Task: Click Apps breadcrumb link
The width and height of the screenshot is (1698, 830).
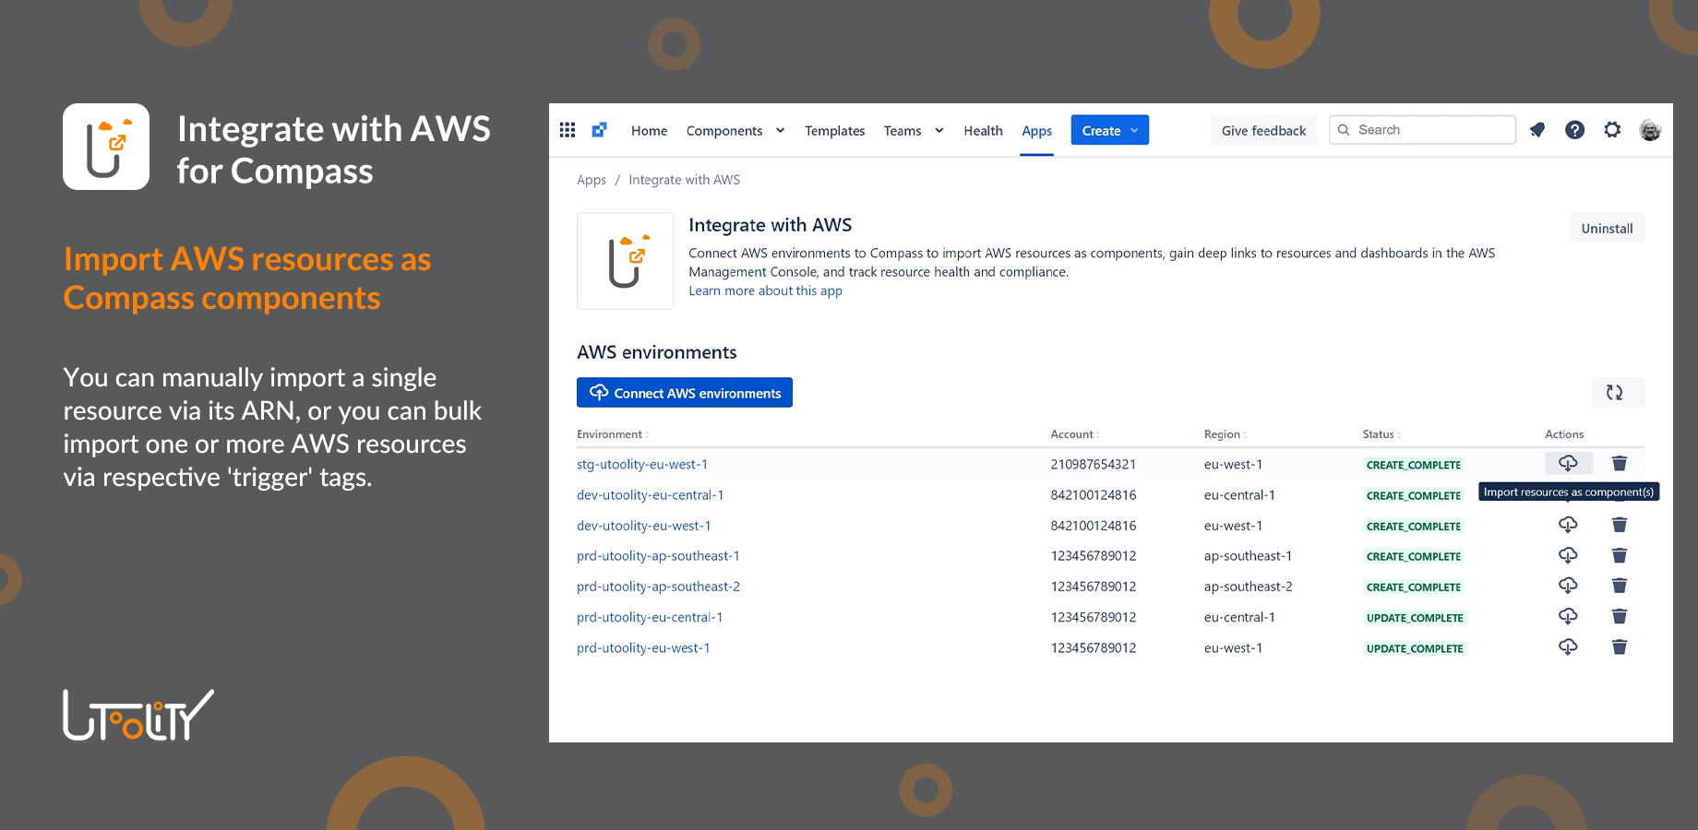Action: 592,180
